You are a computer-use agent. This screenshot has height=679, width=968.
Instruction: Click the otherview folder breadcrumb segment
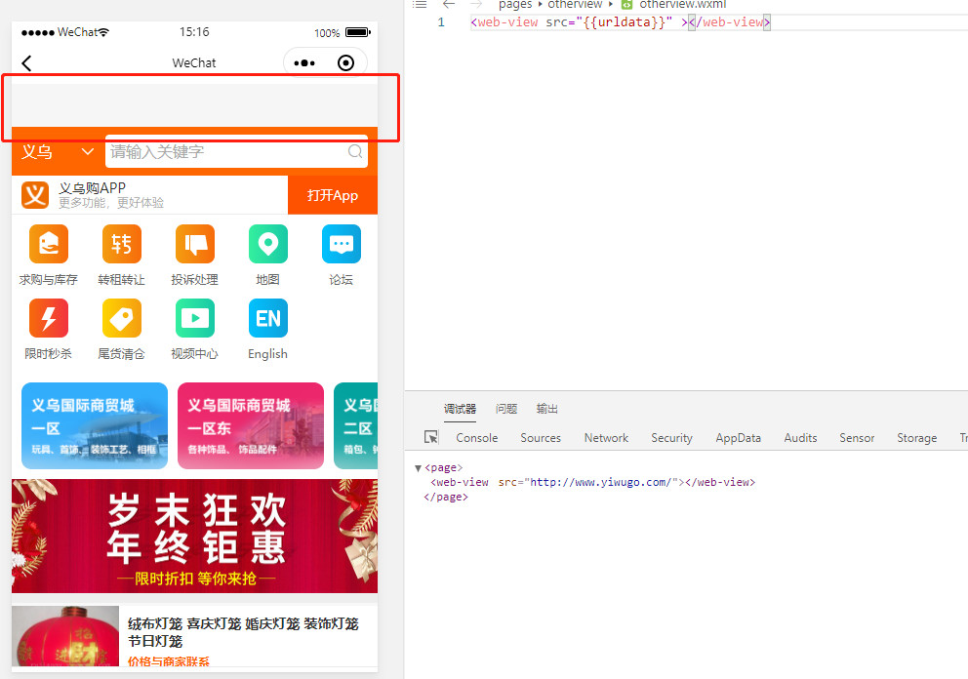click(x=575, y=4)
